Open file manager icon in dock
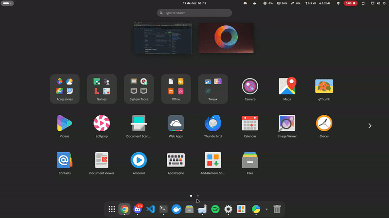Screen dimensions: 389x218 coord(189,209)
